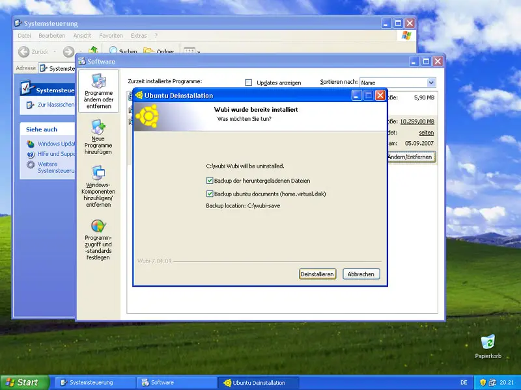Close the Ubuntu Deinstallation dialog
The width and height of the screenshot is (521, 390).
(380, 96)
